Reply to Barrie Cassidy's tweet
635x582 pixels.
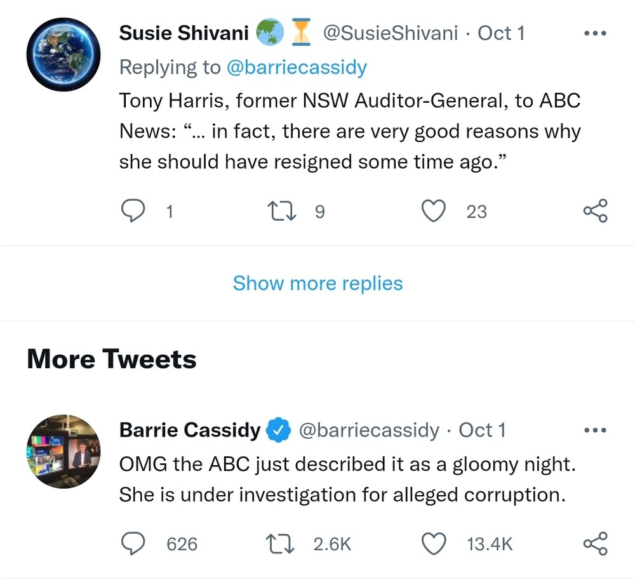tap(132, 543)
